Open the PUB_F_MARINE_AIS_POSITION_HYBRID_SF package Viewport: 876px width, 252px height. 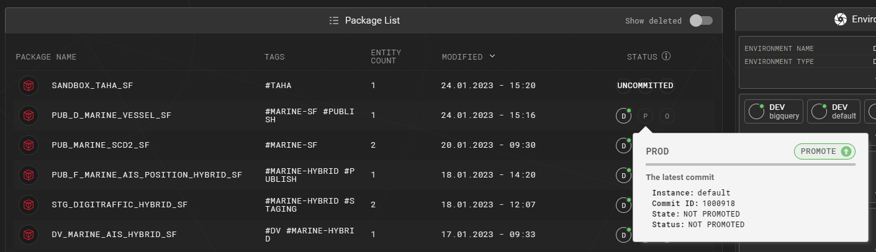(x=147, y=175)
